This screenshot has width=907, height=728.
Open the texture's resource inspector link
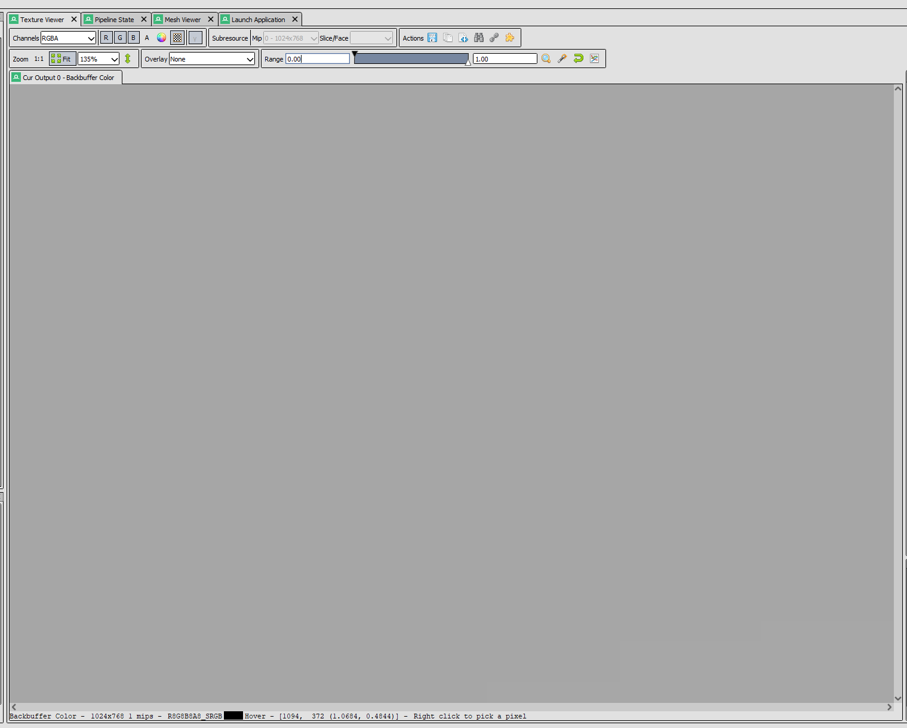494,38
